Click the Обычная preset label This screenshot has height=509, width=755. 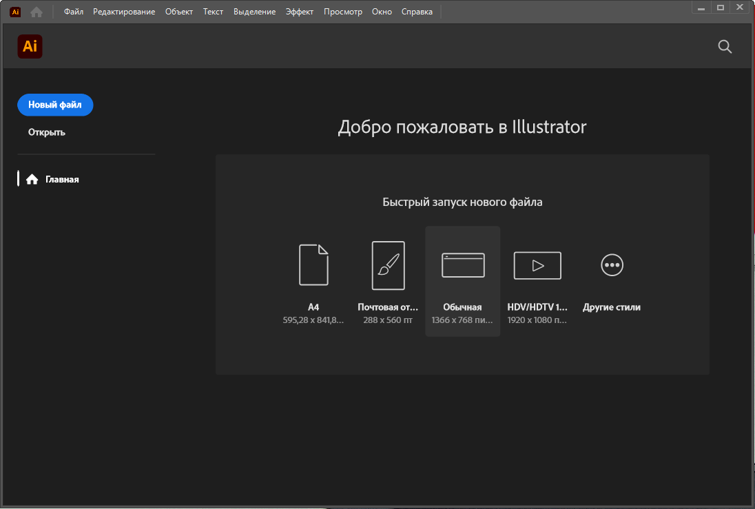462,307
